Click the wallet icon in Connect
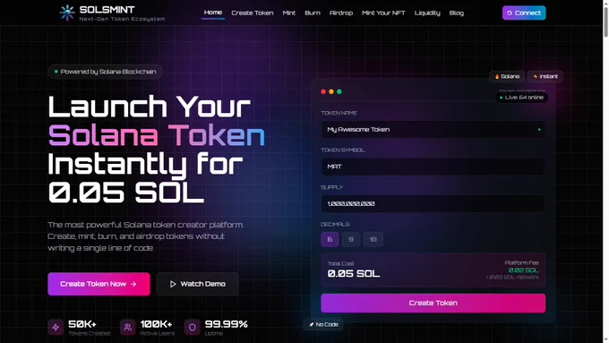Screen dimensions: 609x343 click(510, 13)
